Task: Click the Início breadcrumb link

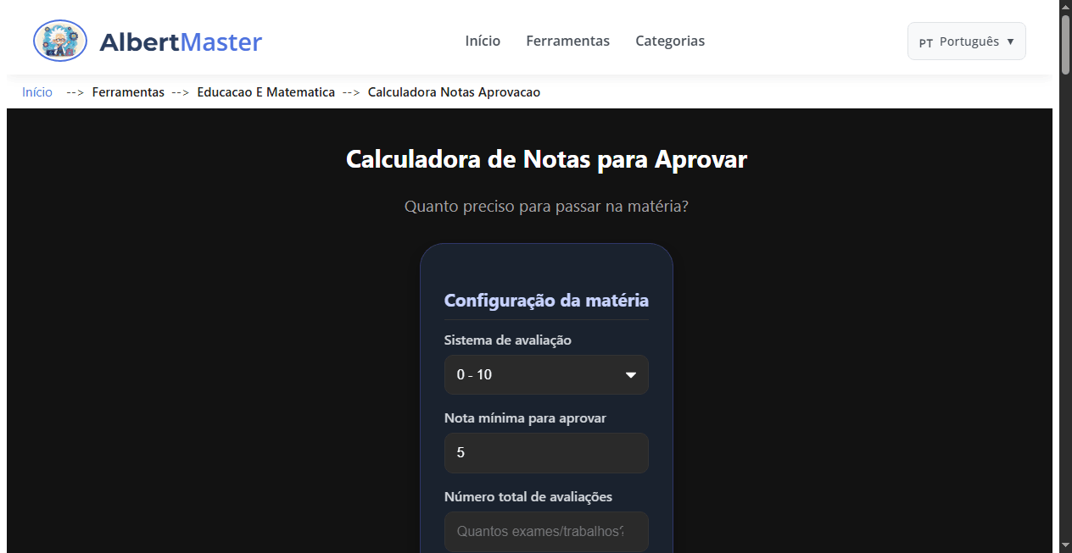Action: pos(36,91)
